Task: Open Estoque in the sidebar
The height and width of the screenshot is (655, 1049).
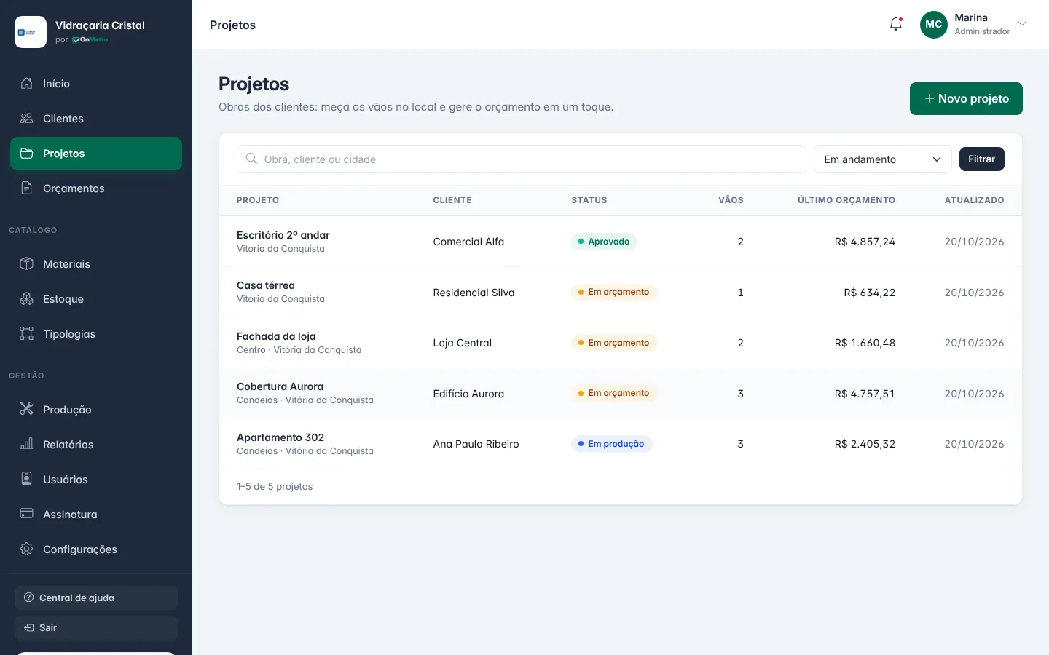Action: [96, 299]
